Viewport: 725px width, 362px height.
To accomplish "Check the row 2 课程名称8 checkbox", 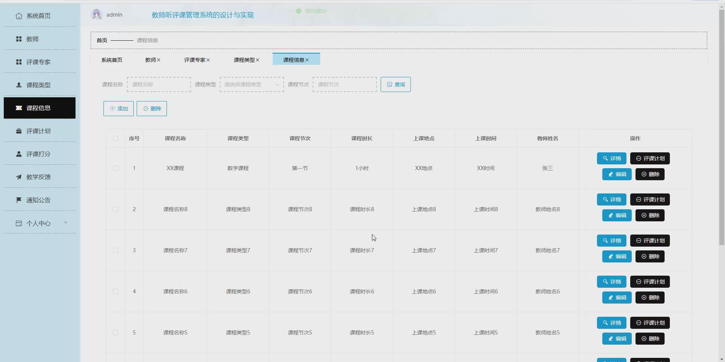I will 116,209.
